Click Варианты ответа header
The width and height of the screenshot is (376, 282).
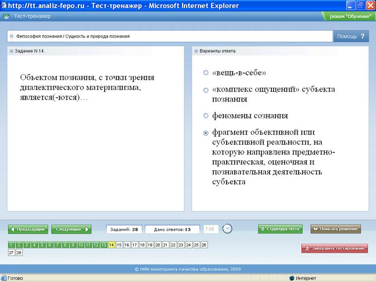pos(218,51)
